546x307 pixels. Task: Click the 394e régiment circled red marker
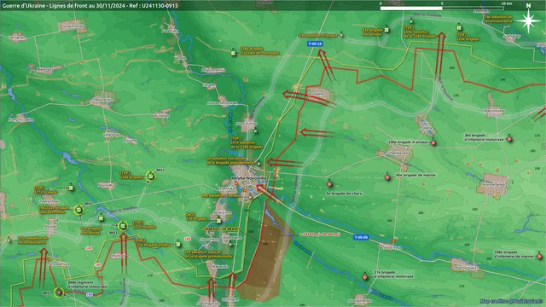[x=59, y=293]
